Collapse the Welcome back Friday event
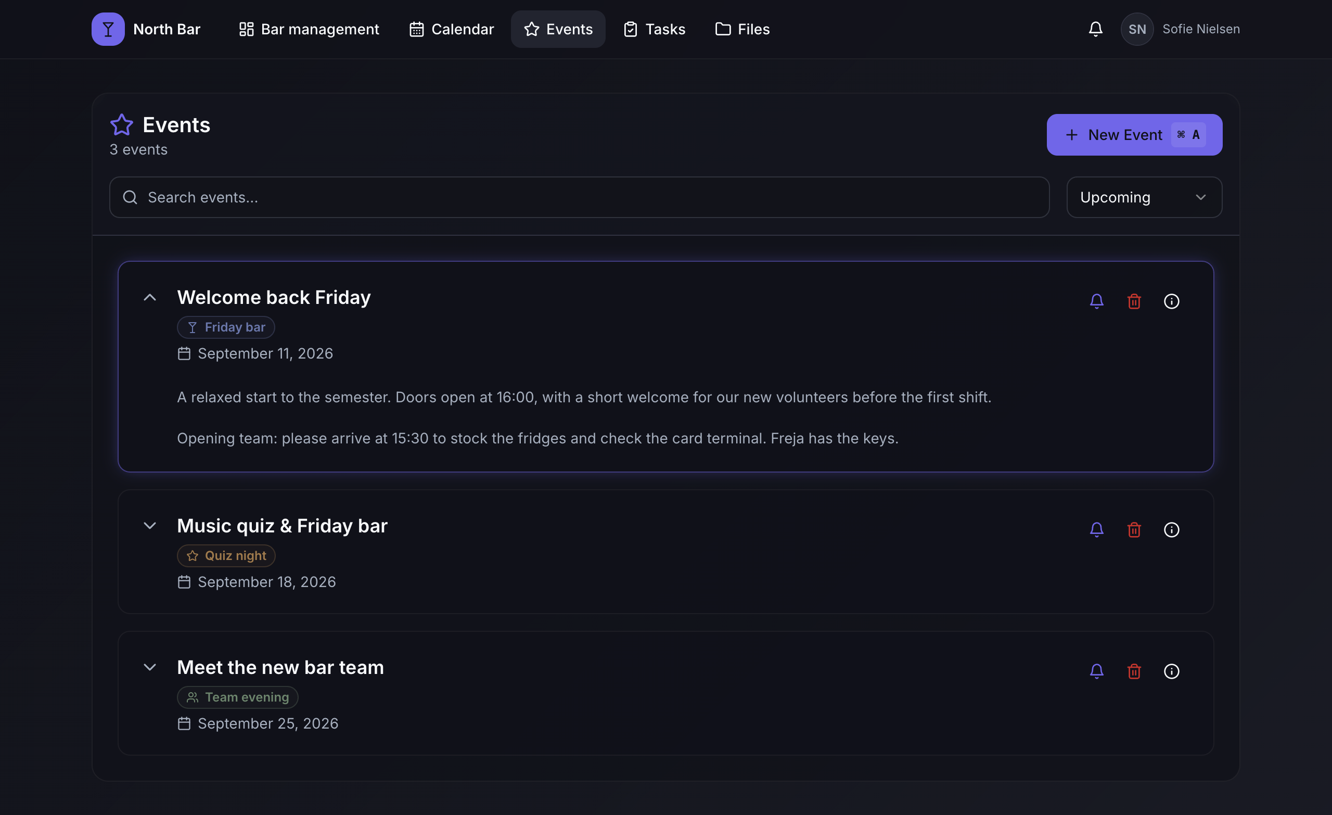The image size is (1332, 815). point(150,298)
